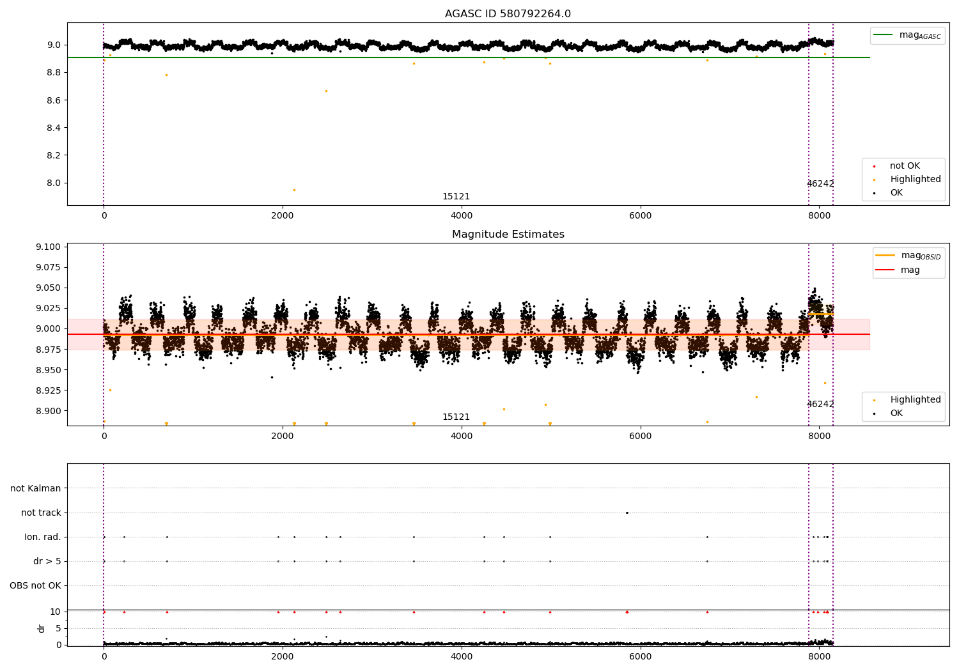Click the orange highlighted point near 8.66 magnitude
This screenshot has width=959, height=671.
click(x=326, y=91)
